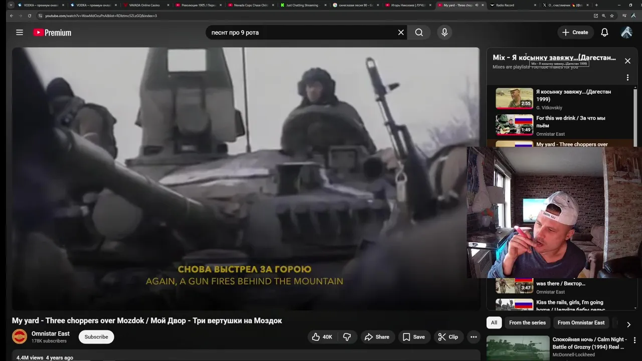Click the Battle of Grozny video thumbnail
The image size is (642, 361).
pyautogui.click(x=518, y=348)
